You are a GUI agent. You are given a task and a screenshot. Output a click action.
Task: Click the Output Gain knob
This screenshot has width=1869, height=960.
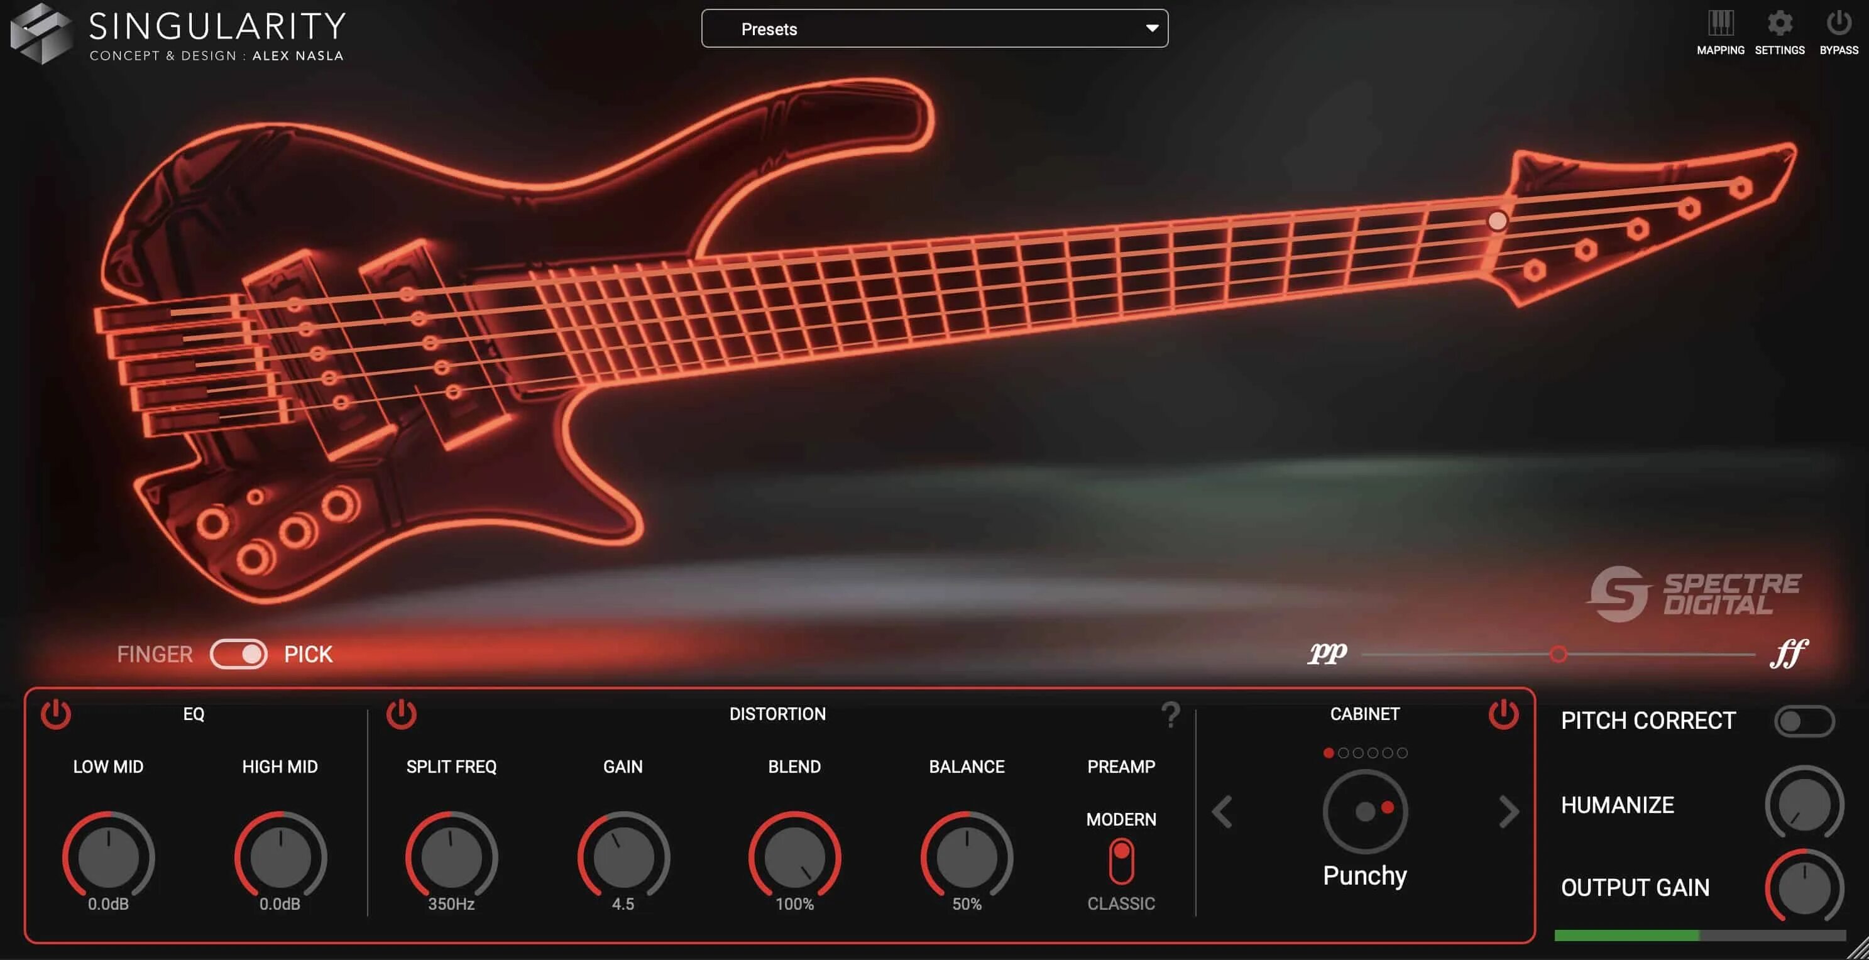1804,888
